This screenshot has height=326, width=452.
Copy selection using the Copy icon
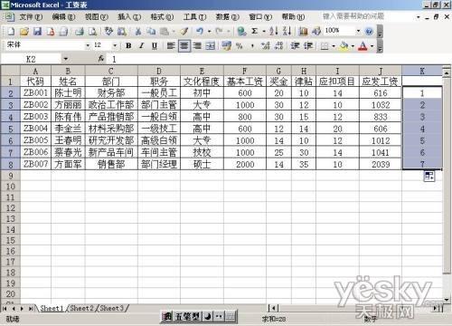click(x=151, y=31)
